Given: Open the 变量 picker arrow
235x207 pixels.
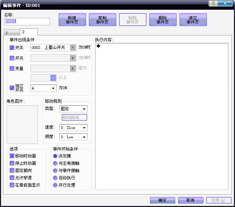Looking at the screenshot, I should click(x=73, y=69).
